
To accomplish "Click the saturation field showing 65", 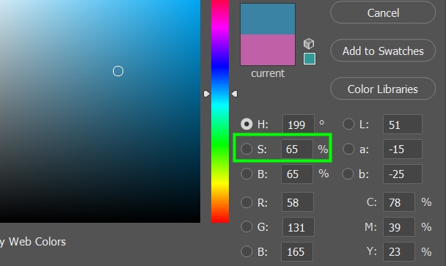I will pyautogui.click(x=297, y=149).
